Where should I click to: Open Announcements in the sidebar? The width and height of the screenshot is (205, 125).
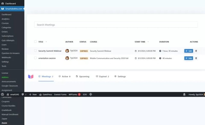(x=9, y=82)
